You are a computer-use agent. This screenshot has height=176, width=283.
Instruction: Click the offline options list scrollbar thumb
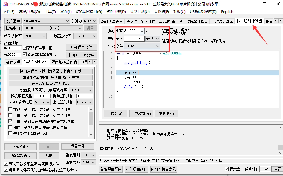(91, 118)
